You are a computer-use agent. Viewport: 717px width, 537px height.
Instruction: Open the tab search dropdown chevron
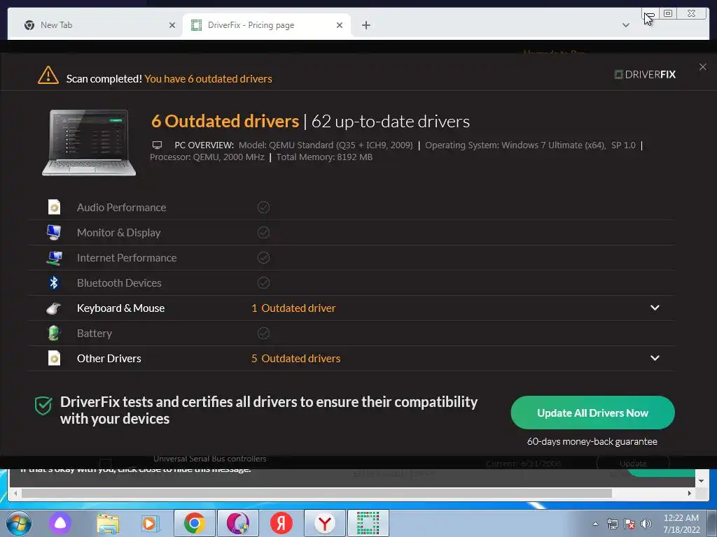(x=625, y=25)
